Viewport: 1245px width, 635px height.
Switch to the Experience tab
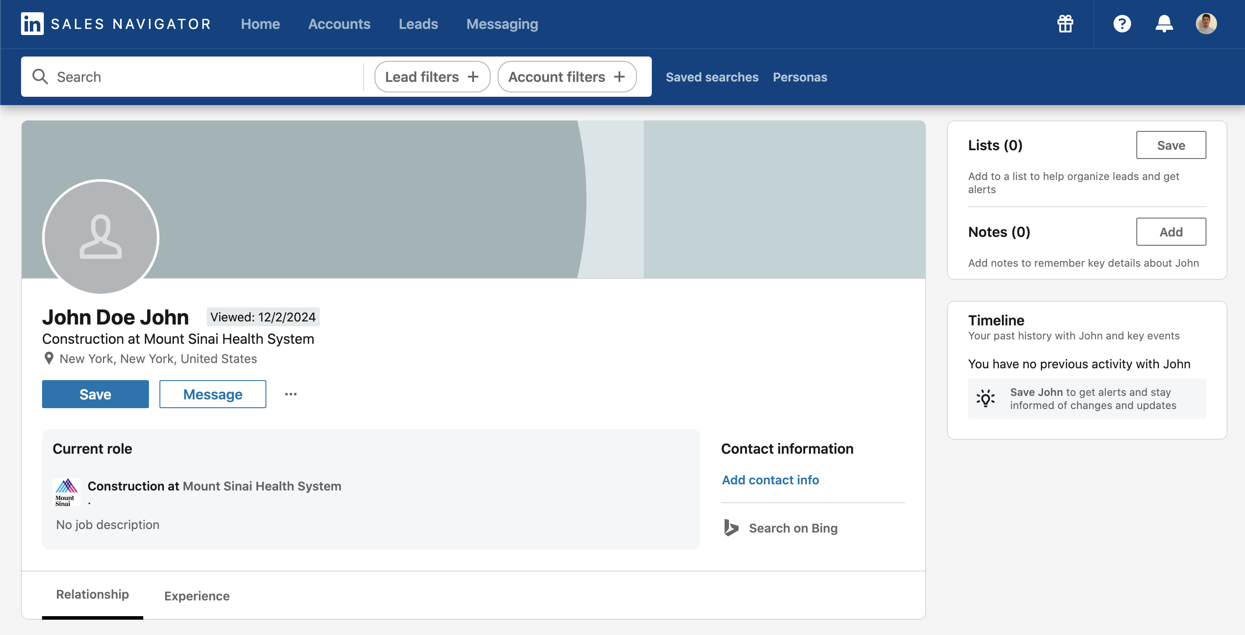click(196, 596)
